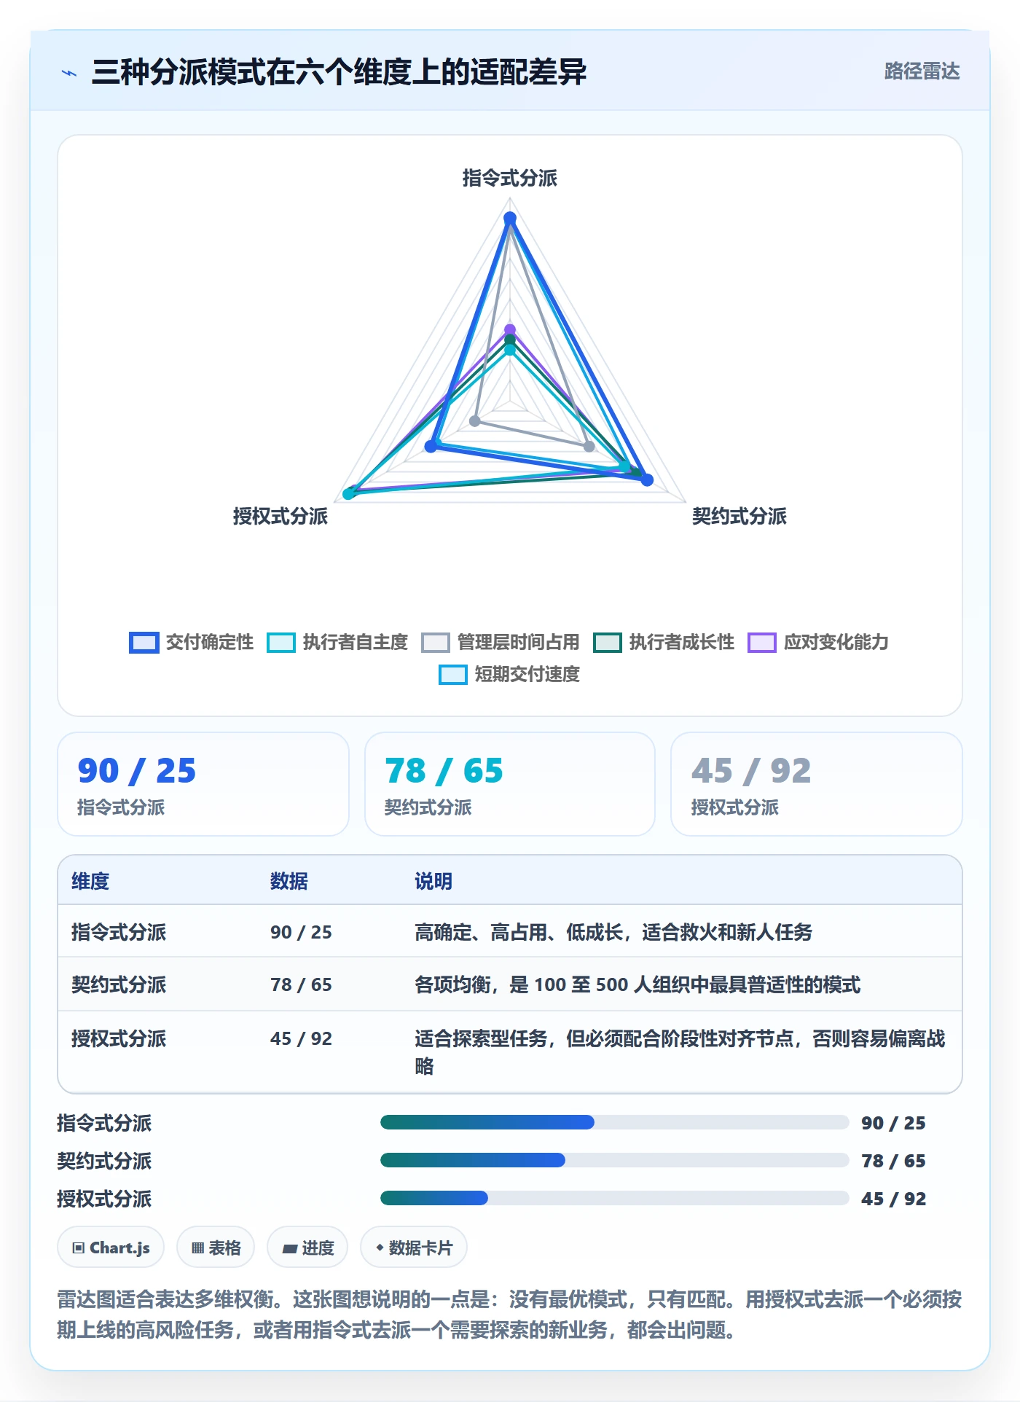Click the description starting 适合探索型任务
1020x1402 pixels.
[680, 1052]
